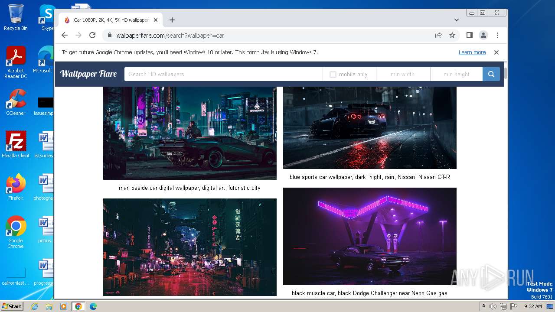Open Internet Explorer from the taskbar
The height and width of the screenshot is (312, 555).
pos(34,306)
